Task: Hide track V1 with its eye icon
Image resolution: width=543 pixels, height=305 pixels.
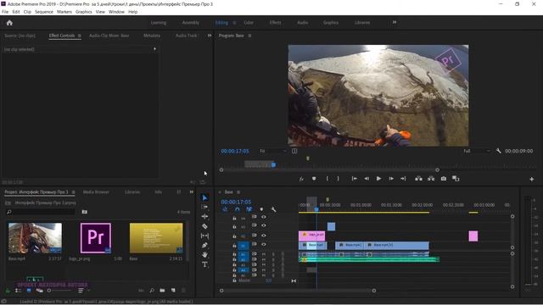Action: tap(264, 245)
